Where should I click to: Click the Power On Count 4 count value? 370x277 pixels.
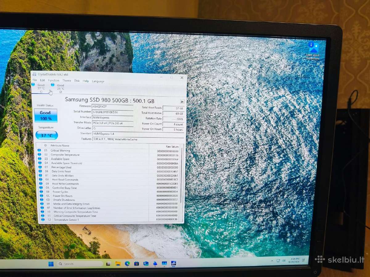coord(173,124)
